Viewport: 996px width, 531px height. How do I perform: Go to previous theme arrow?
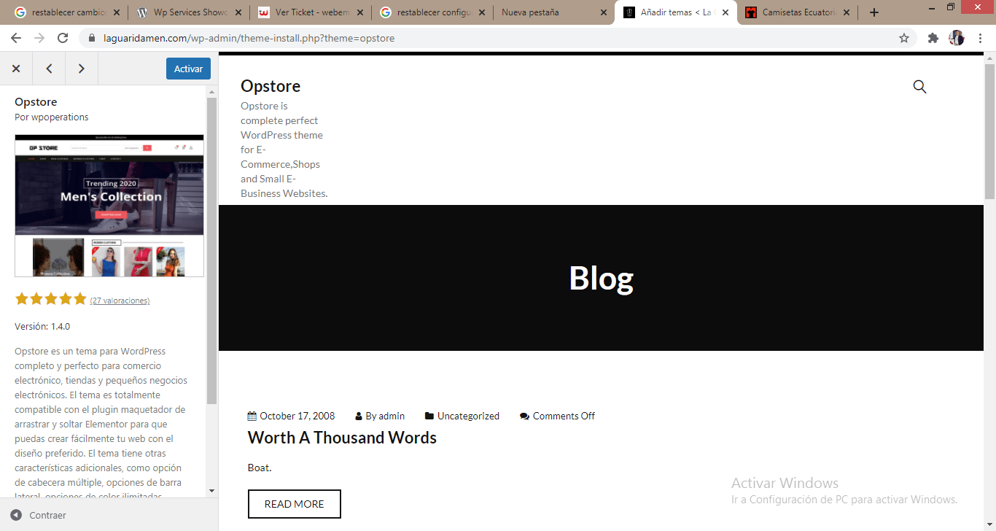click(x=49, y=69)
